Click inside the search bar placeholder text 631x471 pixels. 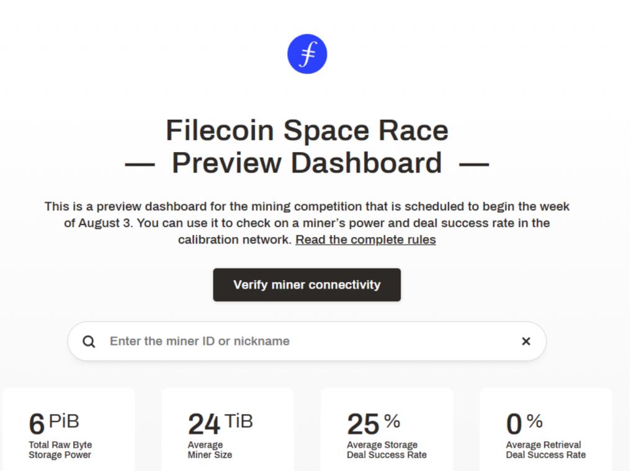click(199, 341)
